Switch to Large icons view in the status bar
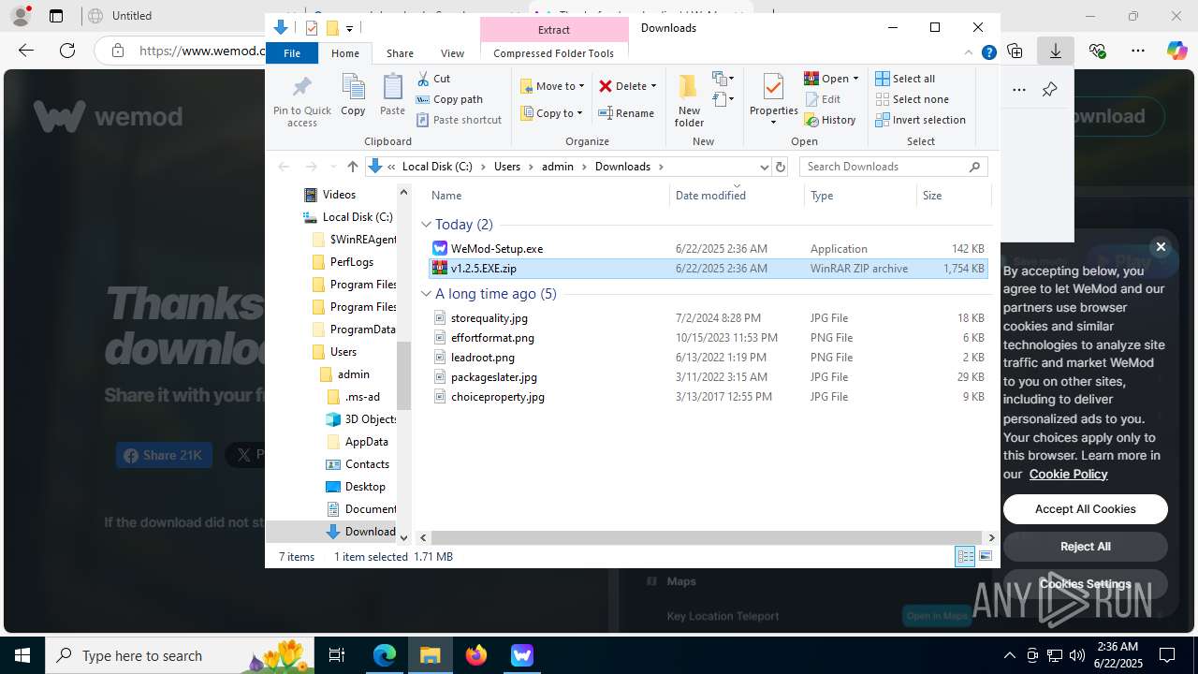Viewport: 1198px width, 674px height. click(985, 556)
